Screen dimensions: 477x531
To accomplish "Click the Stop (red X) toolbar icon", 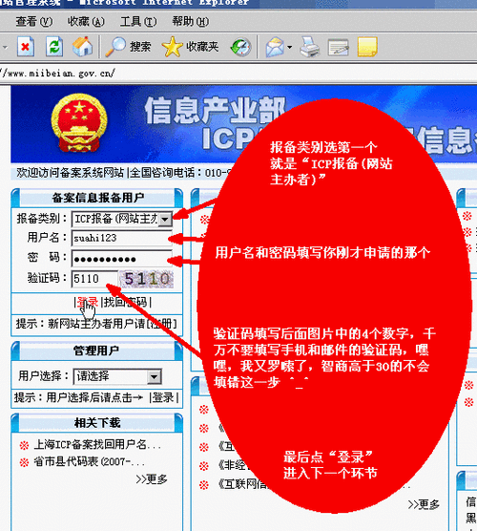I will point(26,47).
